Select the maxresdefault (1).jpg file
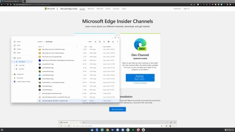The height and width of the screenshot is (132, 235). point(78,64)
